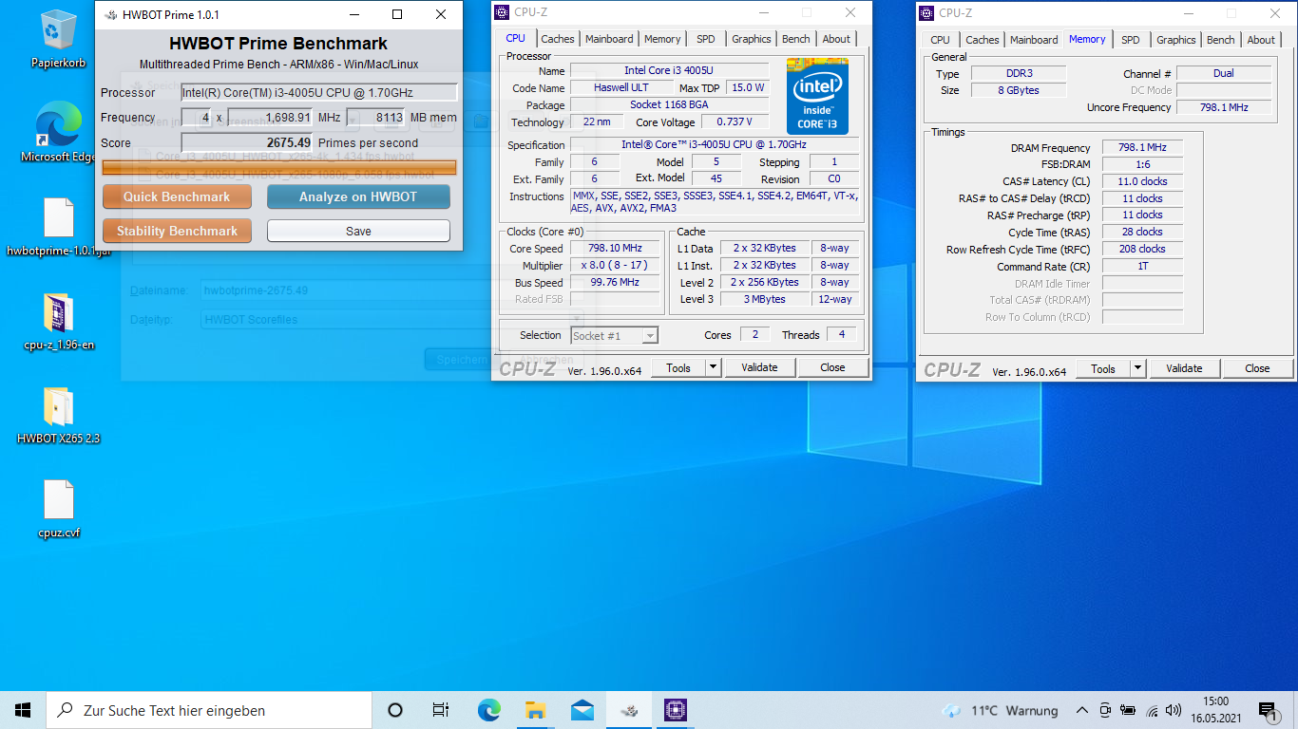Click the battery status tray icon

tap(1129, 710)
